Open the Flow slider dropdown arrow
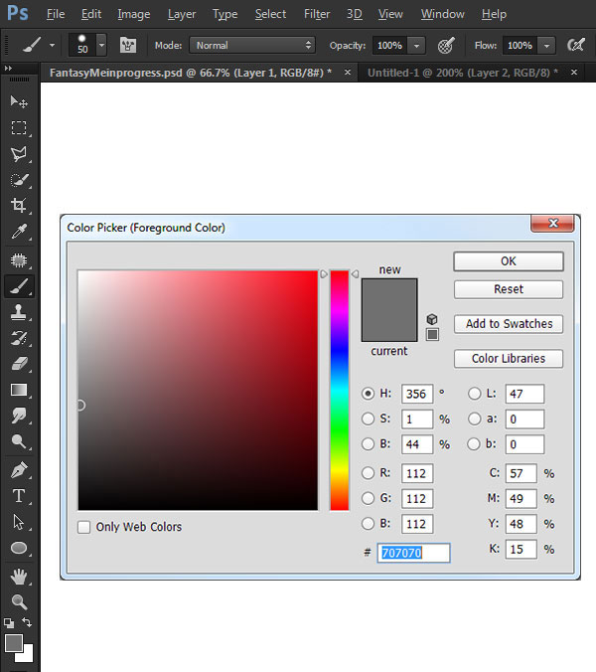 [546, 46]
